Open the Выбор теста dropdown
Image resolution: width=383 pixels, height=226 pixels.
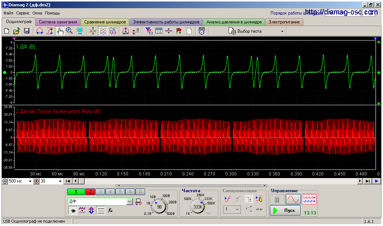[x=256, y=31]
